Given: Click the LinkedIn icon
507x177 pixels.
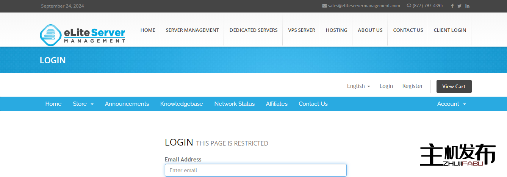Looking at the screenshot, I should pyautogui.click(x=467, y=6).
